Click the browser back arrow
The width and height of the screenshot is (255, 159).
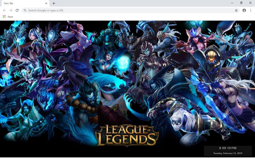(x=4, y=10)
